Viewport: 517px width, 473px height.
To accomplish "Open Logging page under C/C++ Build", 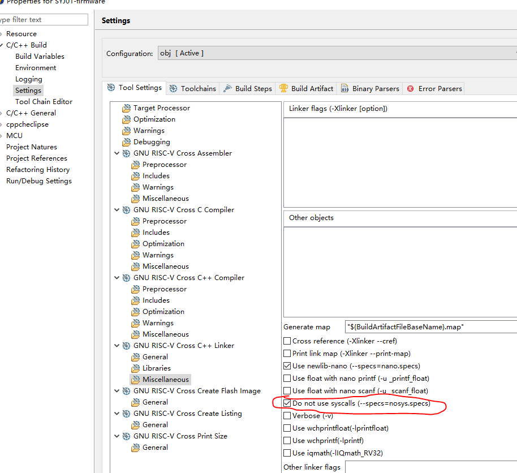I will coord(29,79).
